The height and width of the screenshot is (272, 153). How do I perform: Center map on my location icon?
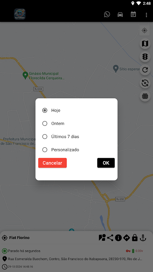(144, 31)
